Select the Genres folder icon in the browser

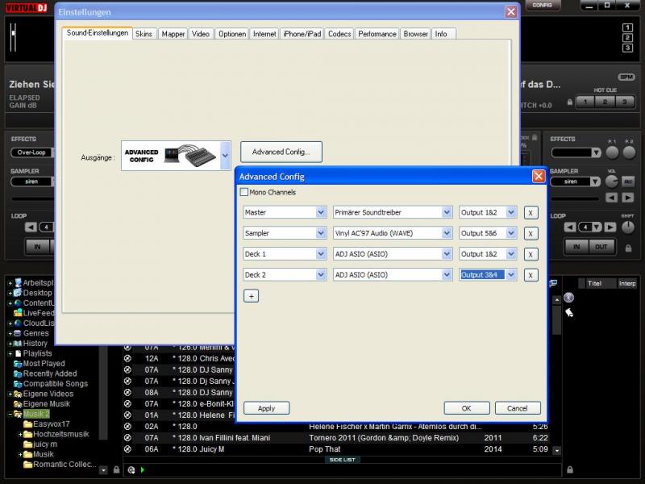click(17, 333)
